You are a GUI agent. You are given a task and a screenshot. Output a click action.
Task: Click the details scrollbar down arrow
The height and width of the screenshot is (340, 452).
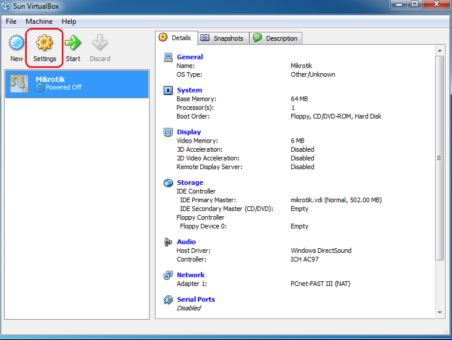click(440, 312)
